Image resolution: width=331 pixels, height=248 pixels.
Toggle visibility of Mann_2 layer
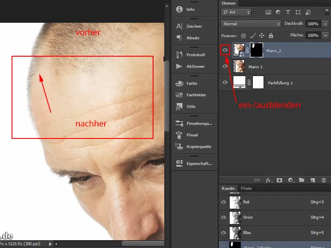pos(225,50)
